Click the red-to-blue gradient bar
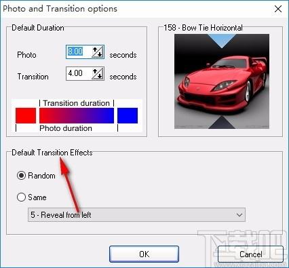This screenshot has width=289, height=268. coord(77,115)
